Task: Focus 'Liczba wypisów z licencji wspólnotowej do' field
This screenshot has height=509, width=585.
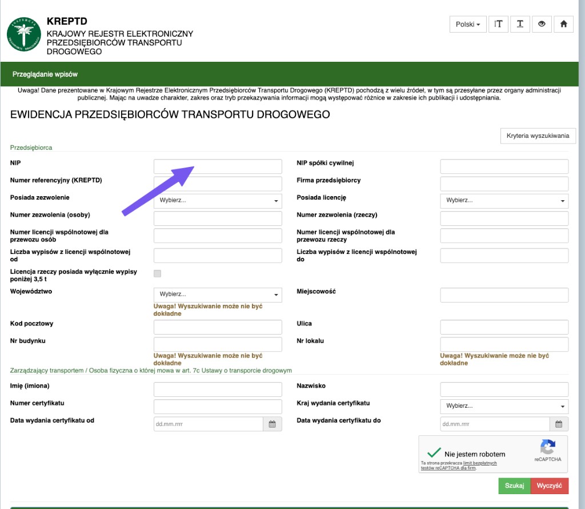Action: pyautogui.click(x=504, y=256)
